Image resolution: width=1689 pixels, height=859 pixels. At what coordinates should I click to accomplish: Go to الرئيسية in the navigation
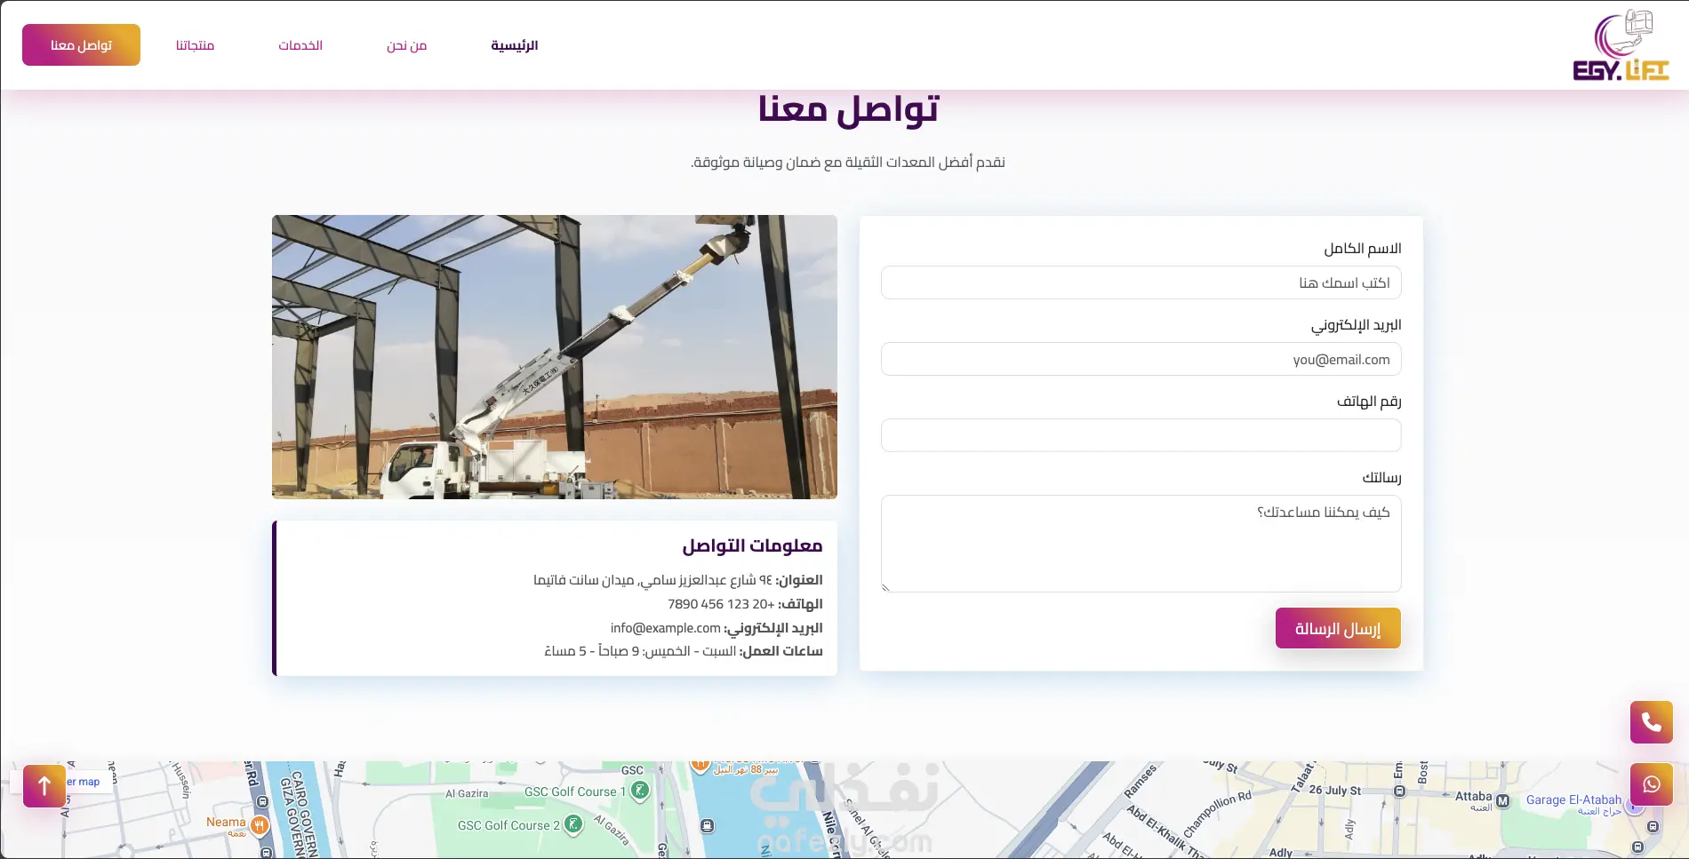(x=515, y=45)
